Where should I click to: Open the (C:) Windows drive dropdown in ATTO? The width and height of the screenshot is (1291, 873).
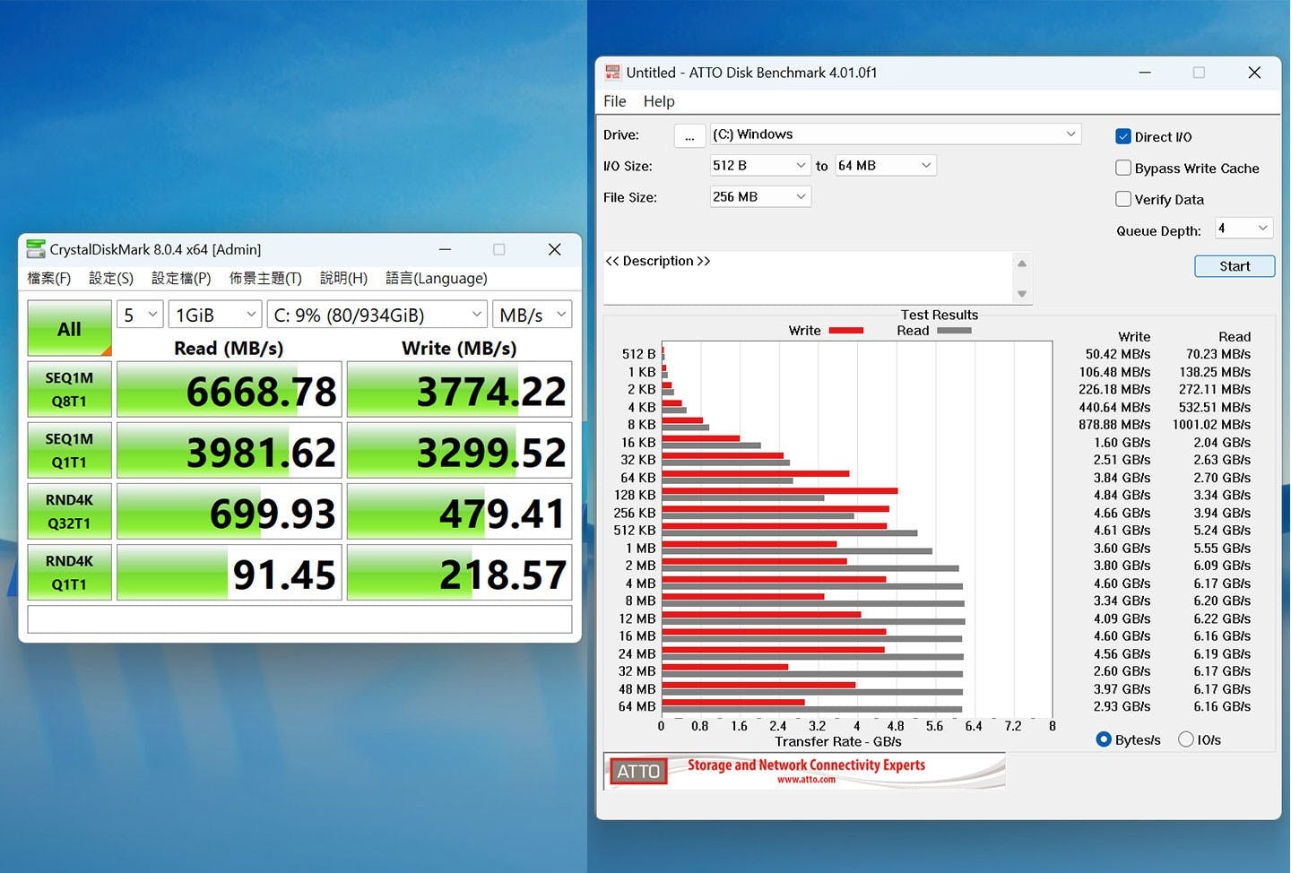pos(896,134)
